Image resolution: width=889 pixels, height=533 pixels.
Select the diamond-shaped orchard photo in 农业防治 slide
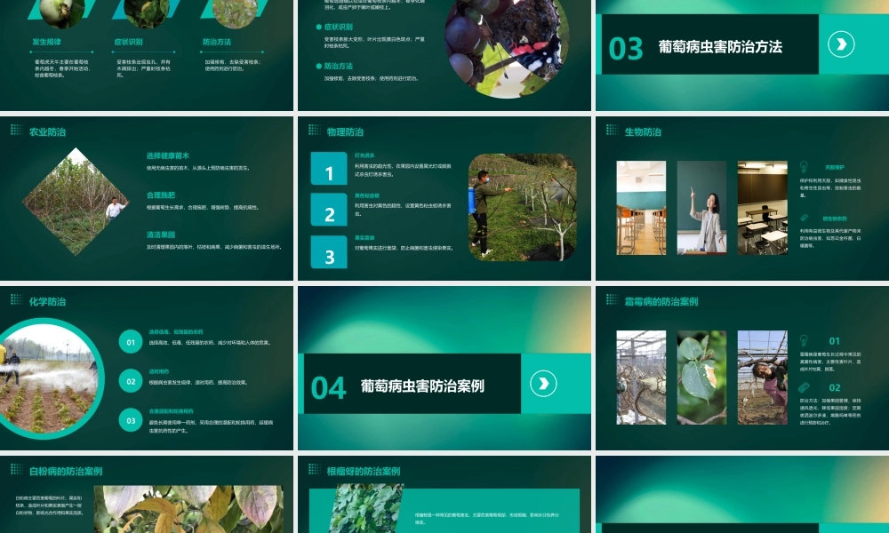pyautogui.click(x=76, y=202)
